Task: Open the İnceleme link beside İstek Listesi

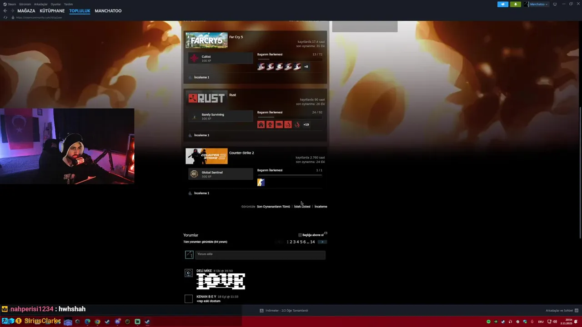Action: coord(321,207)
